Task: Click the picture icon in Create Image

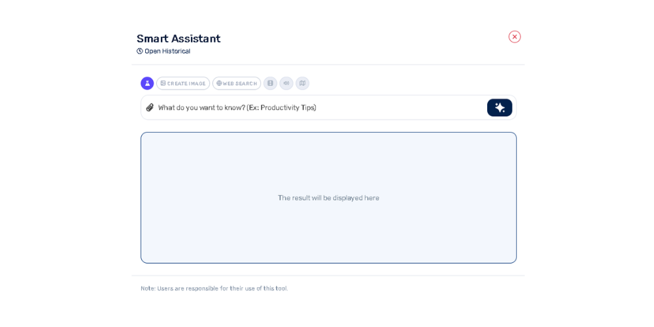Action: point(163,84)
